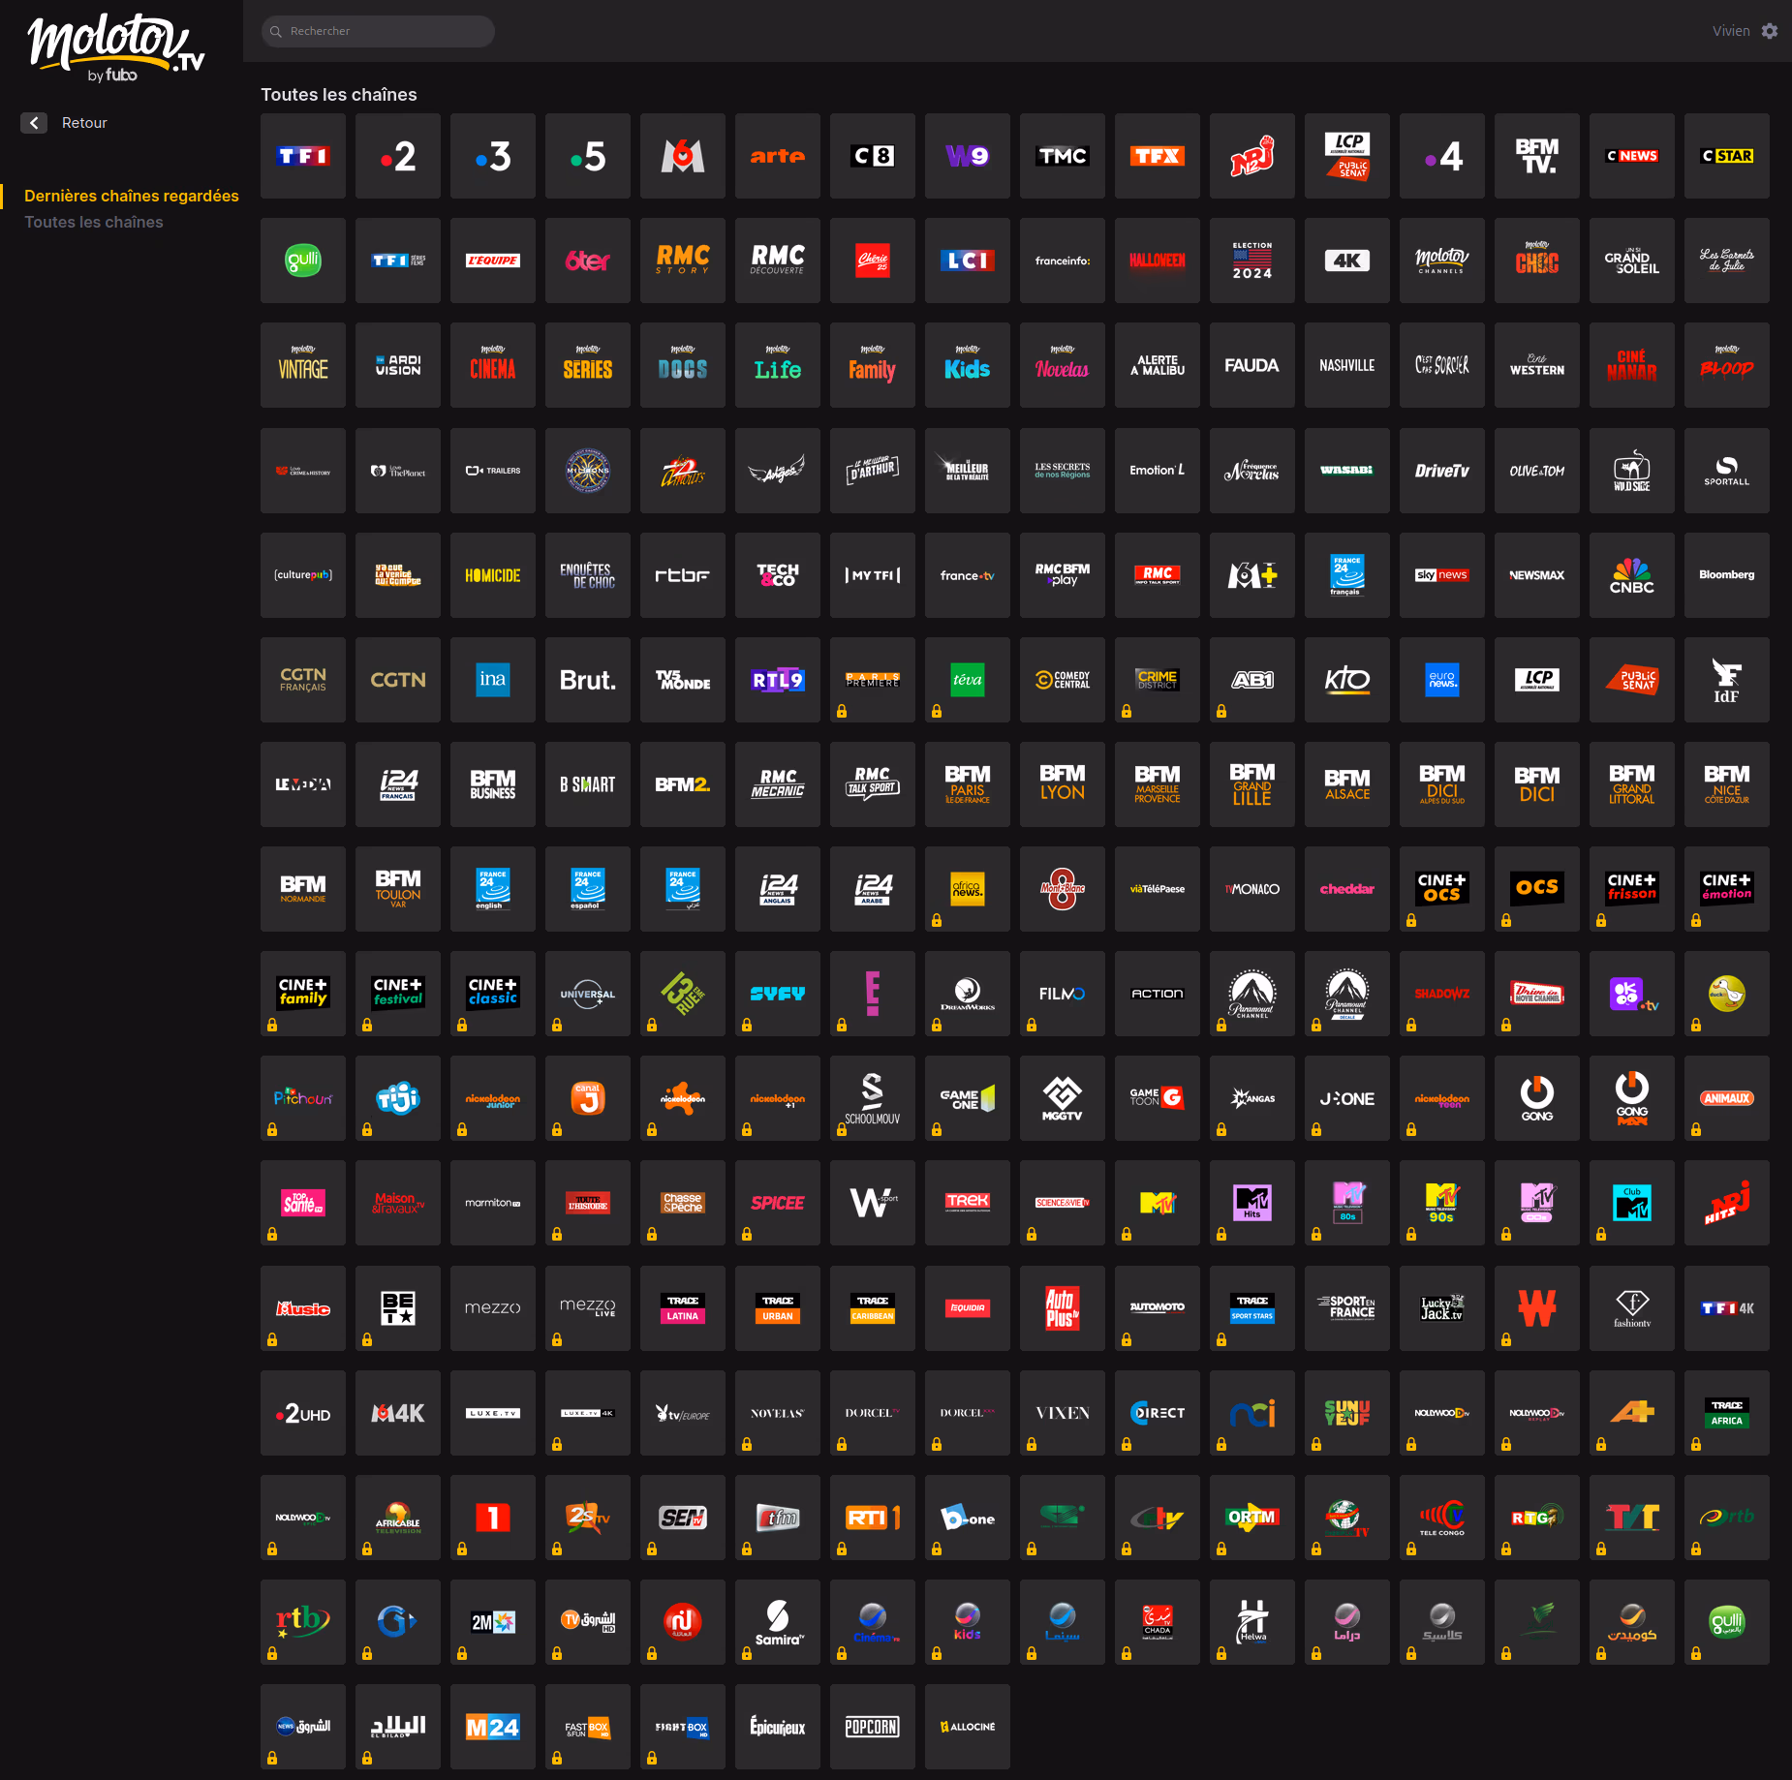Open the Comedy Central channel tile

click(x=1063, y=680)
